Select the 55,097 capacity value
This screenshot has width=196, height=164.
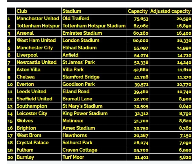click(141, 48)
